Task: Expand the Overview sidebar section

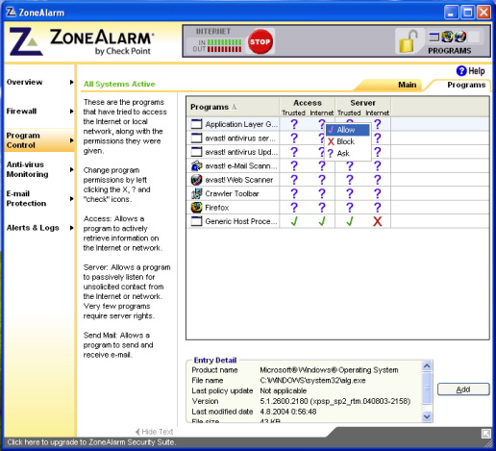Action: (x=72, y=82)
